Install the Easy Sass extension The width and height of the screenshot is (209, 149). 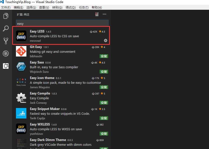tap(104, 72)
